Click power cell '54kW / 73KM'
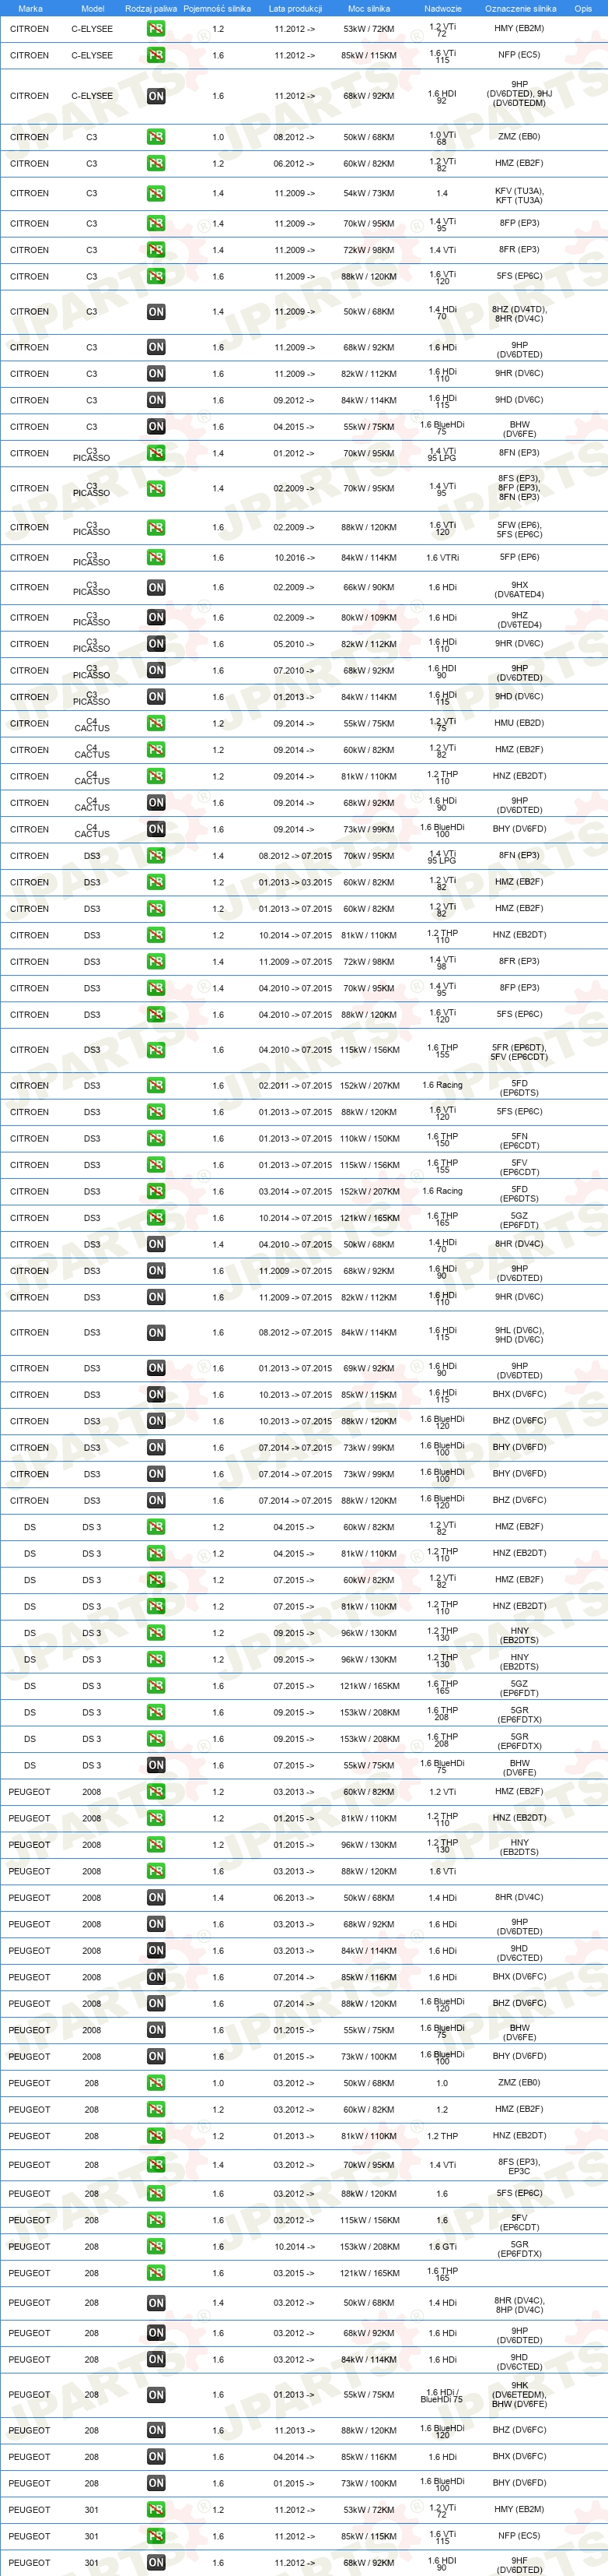 point(369,194)
